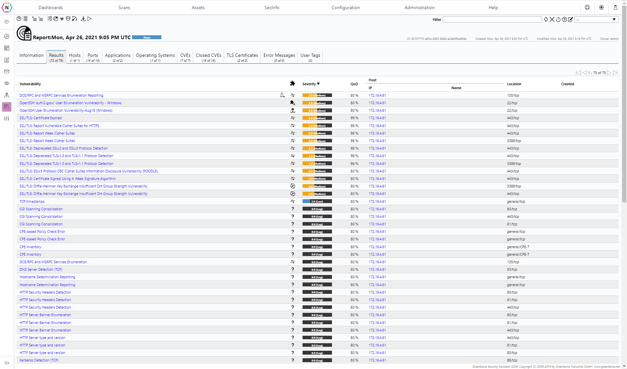Open Dashboards menu
627x369 pixels.
(x=51, y=8)
